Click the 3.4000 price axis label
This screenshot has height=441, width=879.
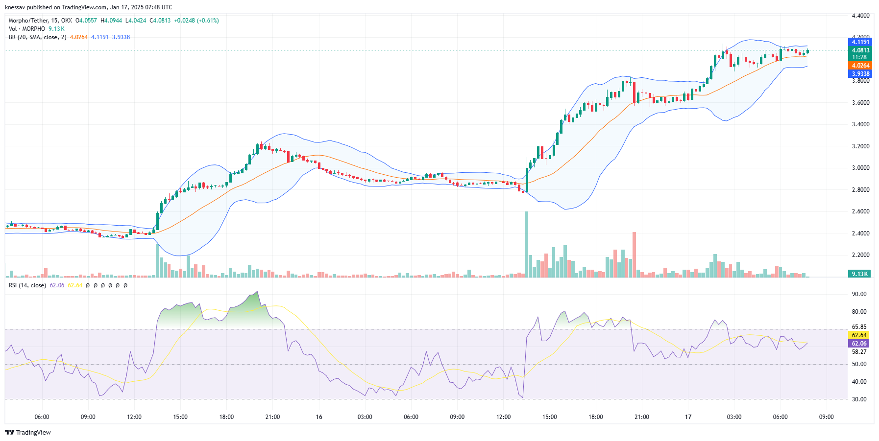pos(860,124)
